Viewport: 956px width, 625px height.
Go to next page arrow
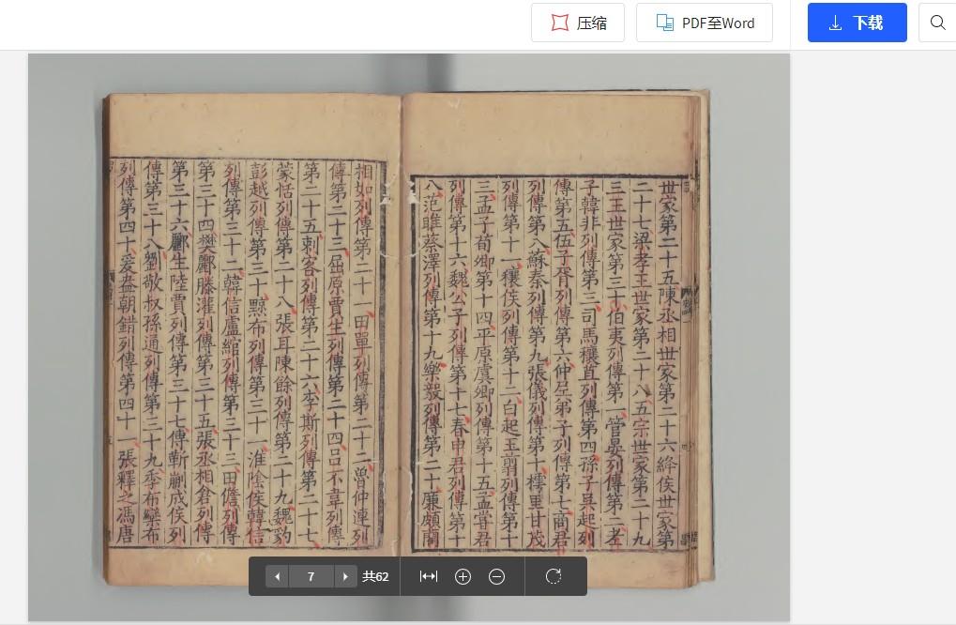click(345, 576)
